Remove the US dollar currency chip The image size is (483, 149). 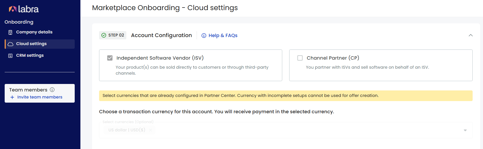point(150,130)
